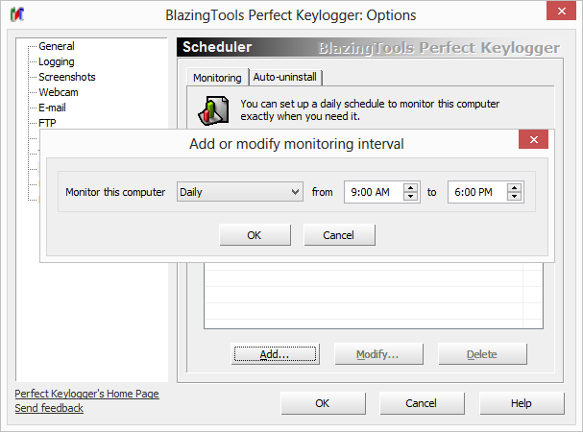Image resolution: width=583 pixels, height=432 pixels.
Task: Increase the 6:00 PM end time
Action: (515, 187)
